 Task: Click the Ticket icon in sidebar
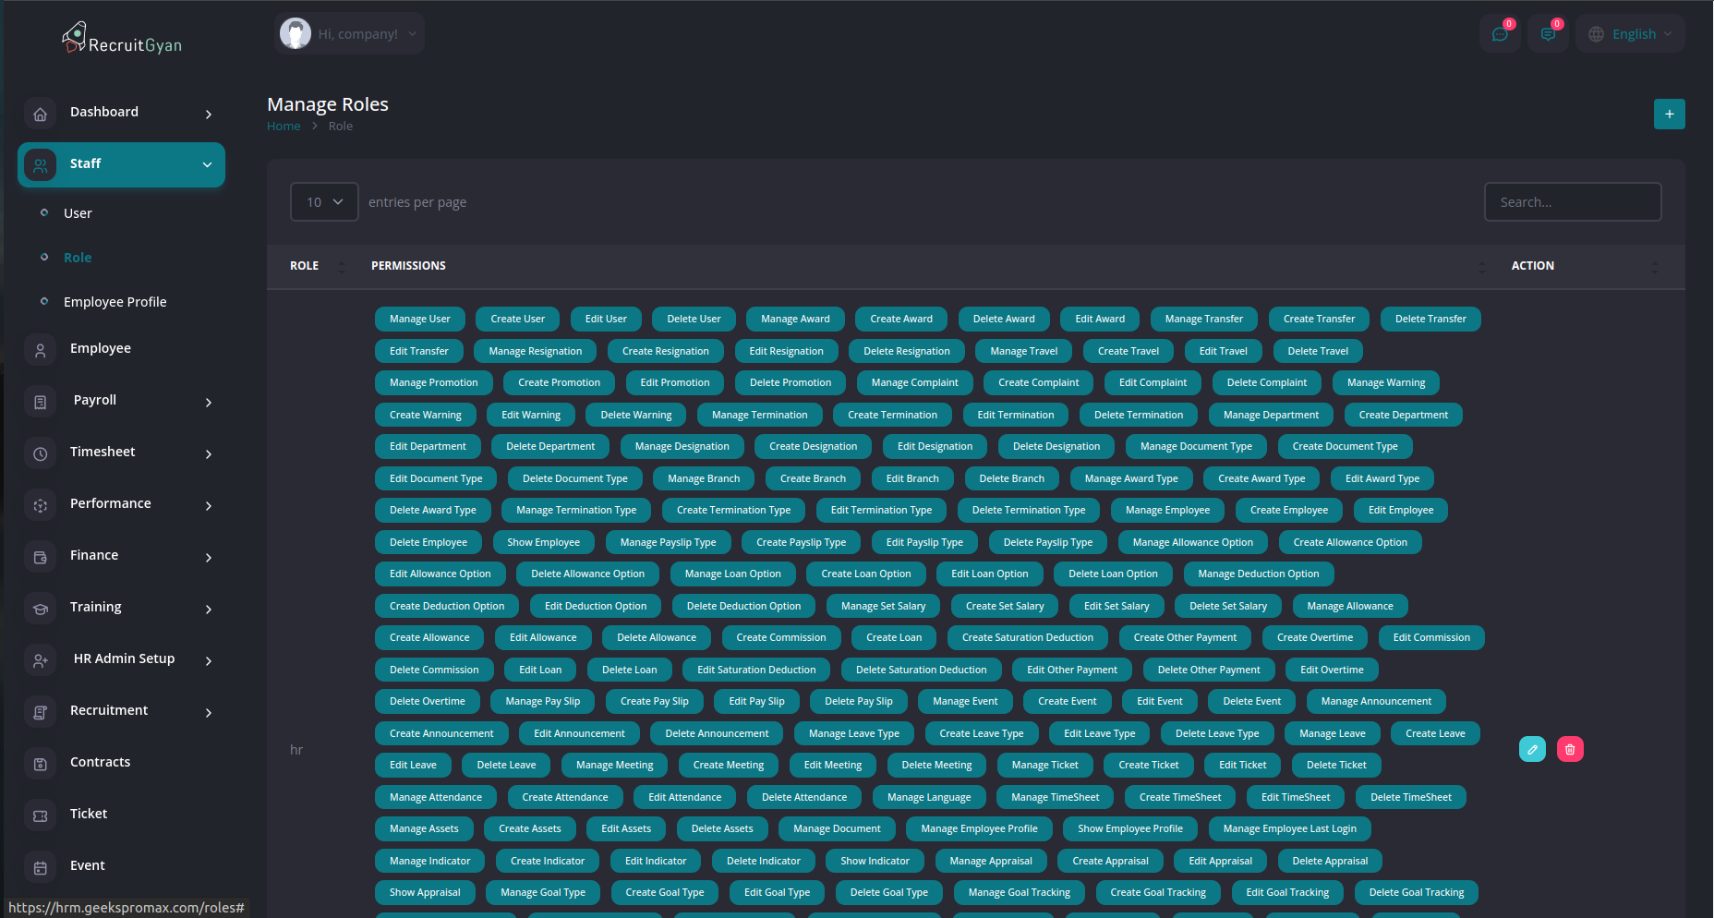point(40,815)
